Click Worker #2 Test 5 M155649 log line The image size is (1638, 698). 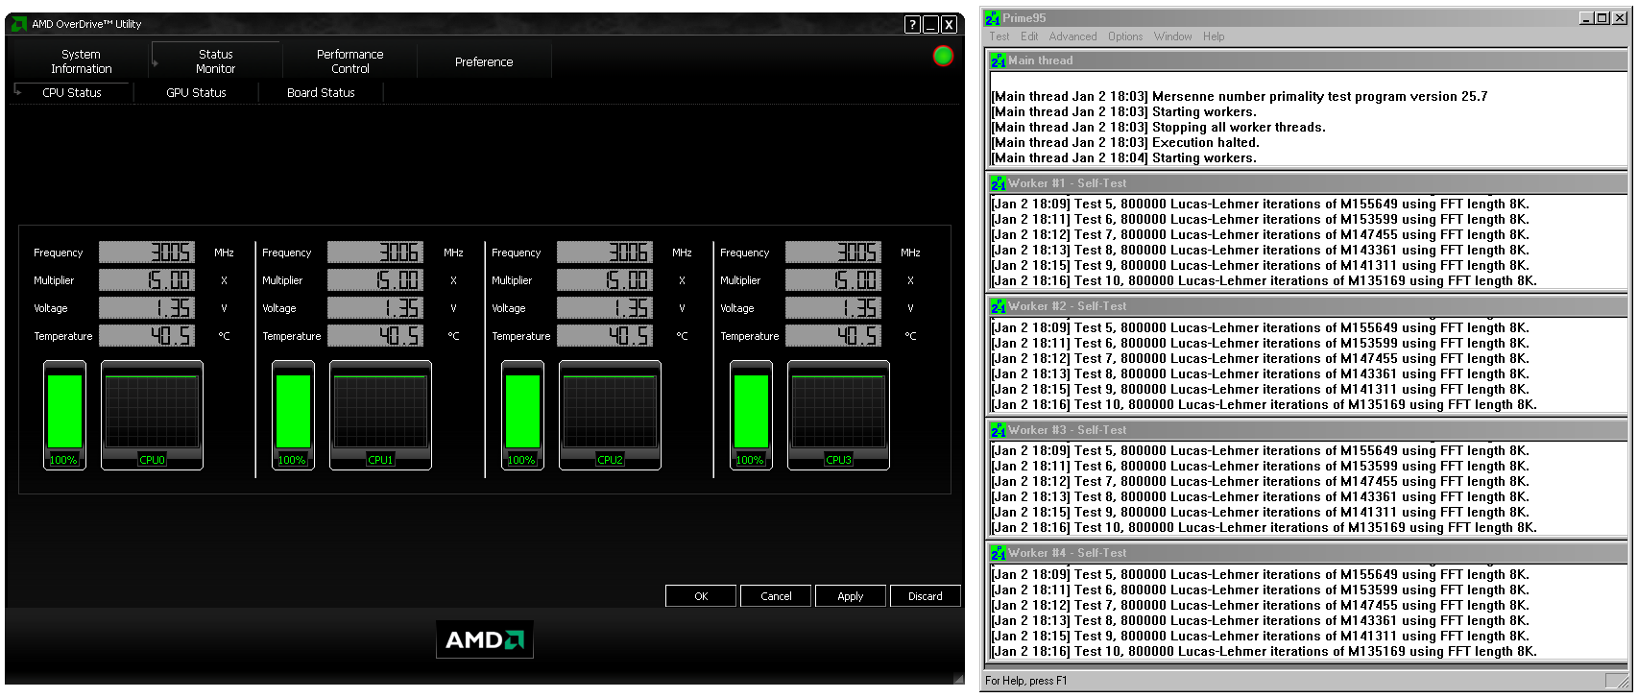(x=1260, y=327)
